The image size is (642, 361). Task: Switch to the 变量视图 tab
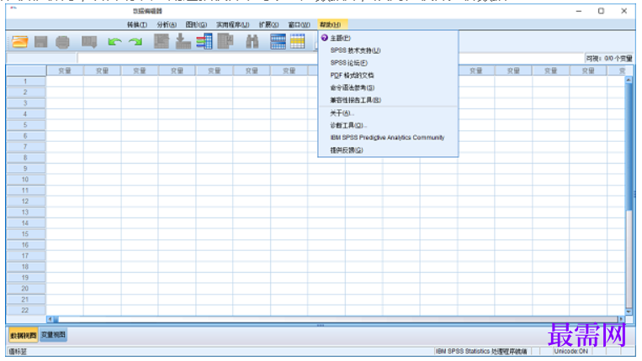(54, 335)
